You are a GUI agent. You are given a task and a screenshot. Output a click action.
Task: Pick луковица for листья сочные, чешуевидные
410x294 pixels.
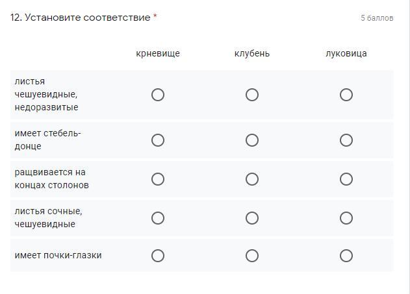(x=346, y=218)
